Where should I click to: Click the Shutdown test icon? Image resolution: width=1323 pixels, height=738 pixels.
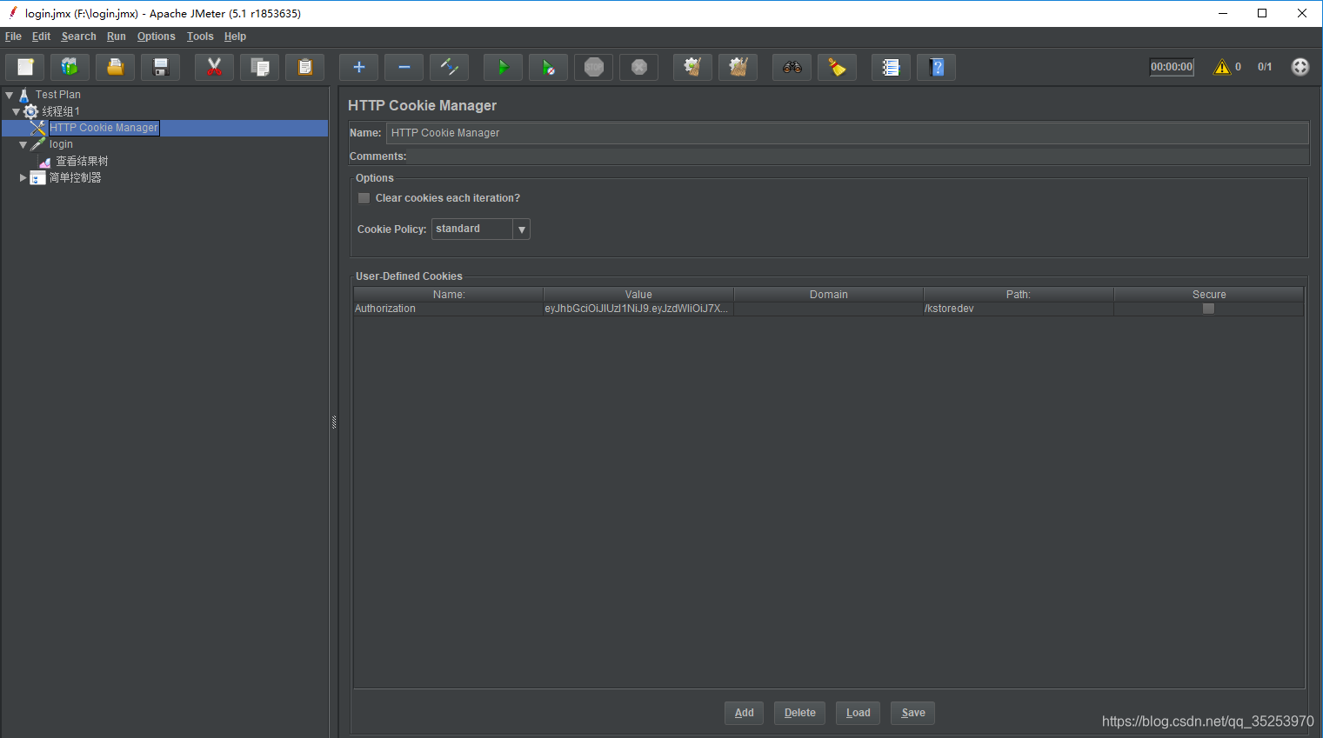[638, 67]
